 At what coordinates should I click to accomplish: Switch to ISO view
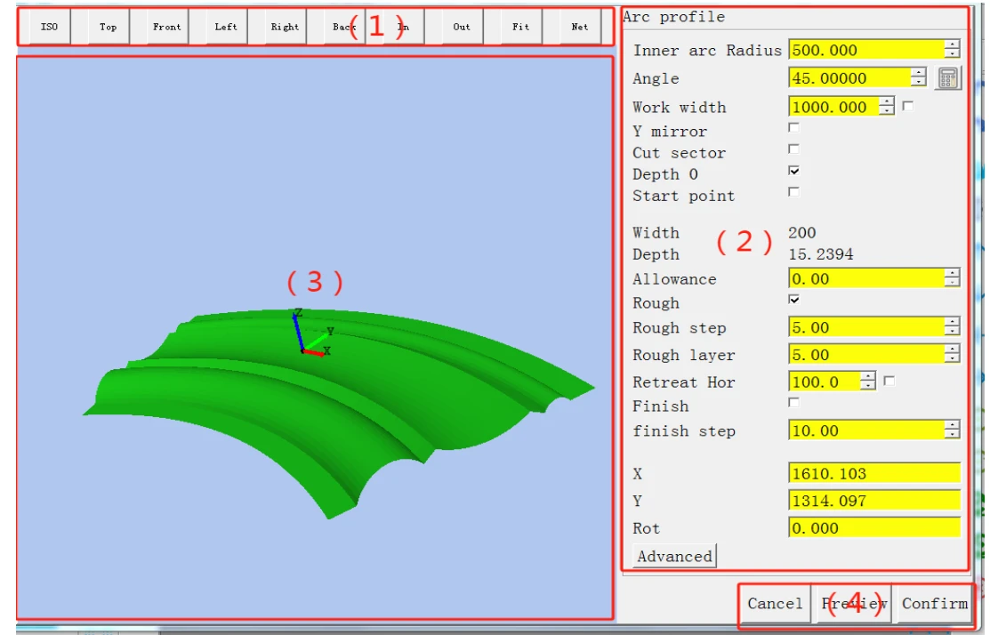coord(49,27)
